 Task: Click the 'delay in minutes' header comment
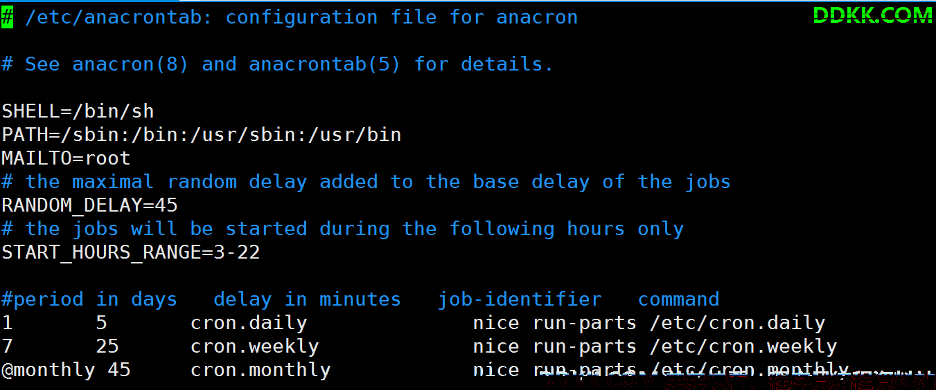pos(307,299)
